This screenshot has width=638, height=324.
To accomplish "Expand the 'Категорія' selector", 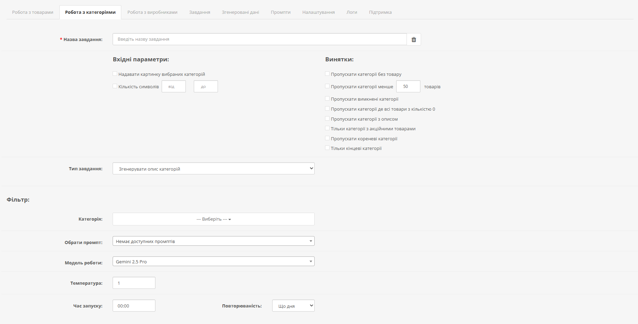I will tap(213, 219).
